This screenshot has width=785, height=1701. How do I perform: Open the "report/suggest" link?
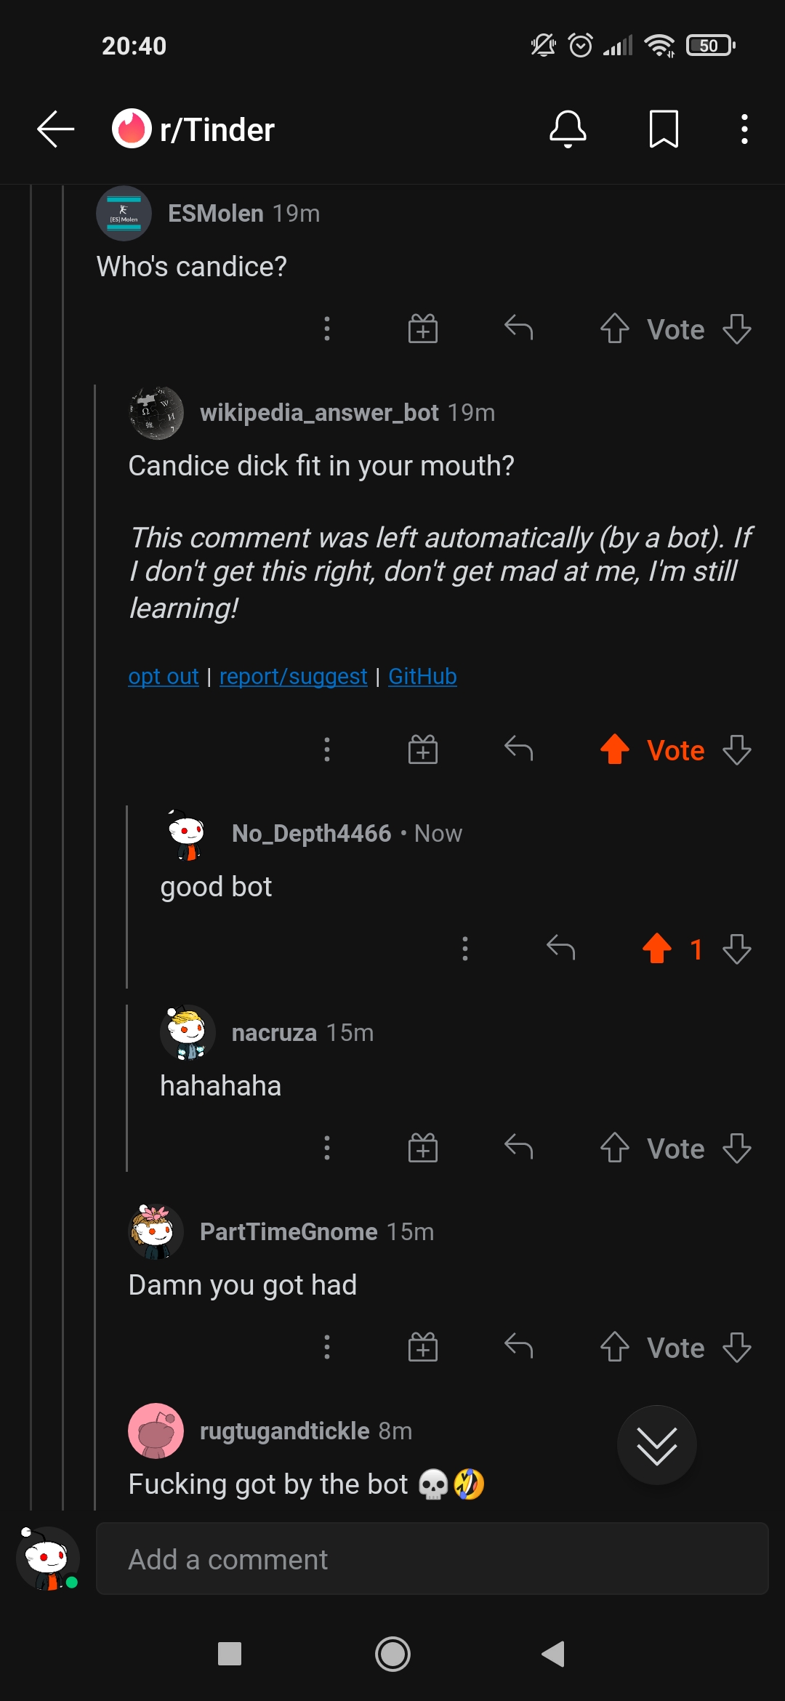(294, 677)
